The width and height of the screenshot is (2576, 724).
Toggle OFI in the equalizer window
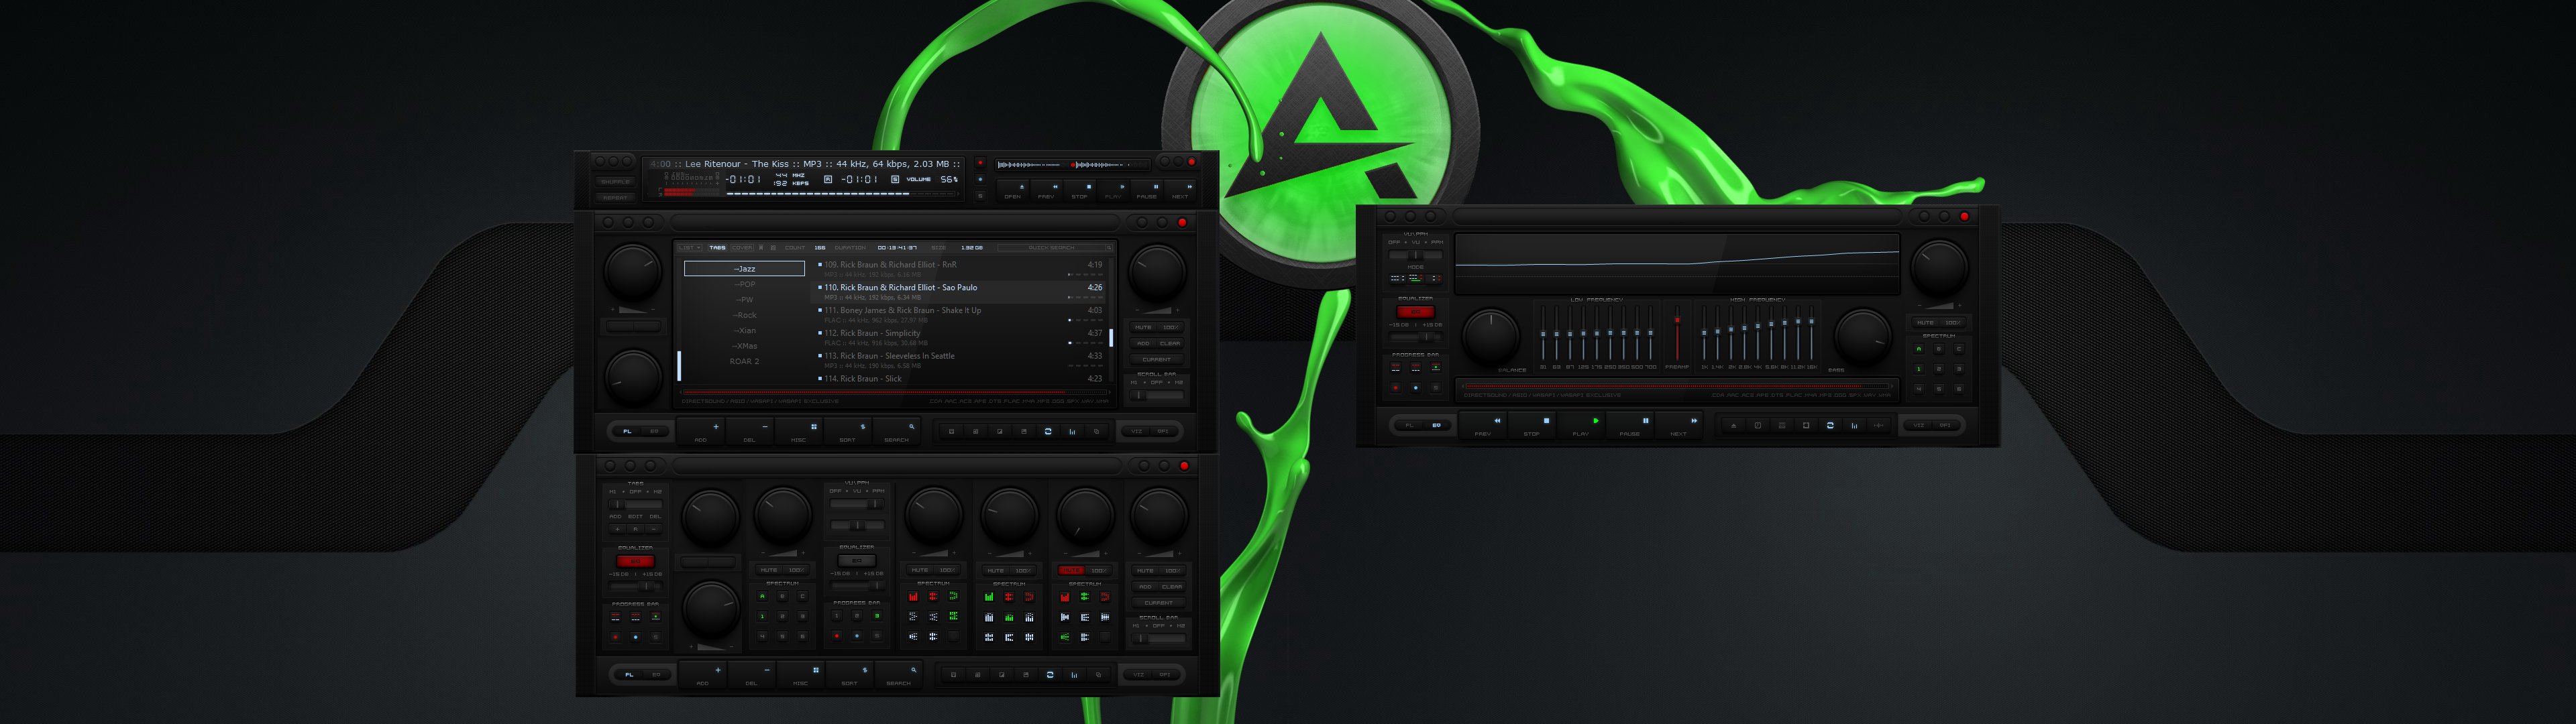pos(1945,425)
